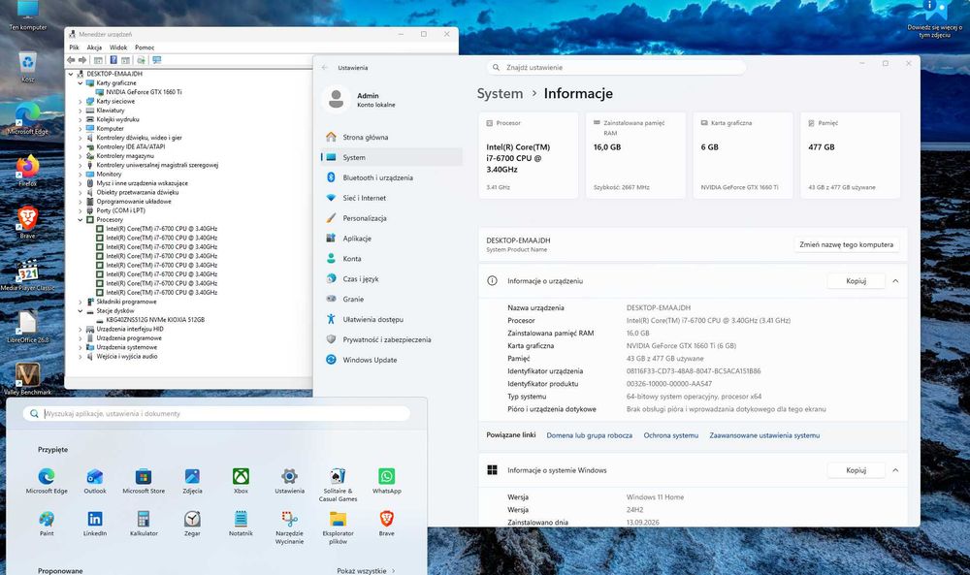970x575 pixels.
Task: Open Media Player Classic desktop shortcut
Action: [27, 275]
